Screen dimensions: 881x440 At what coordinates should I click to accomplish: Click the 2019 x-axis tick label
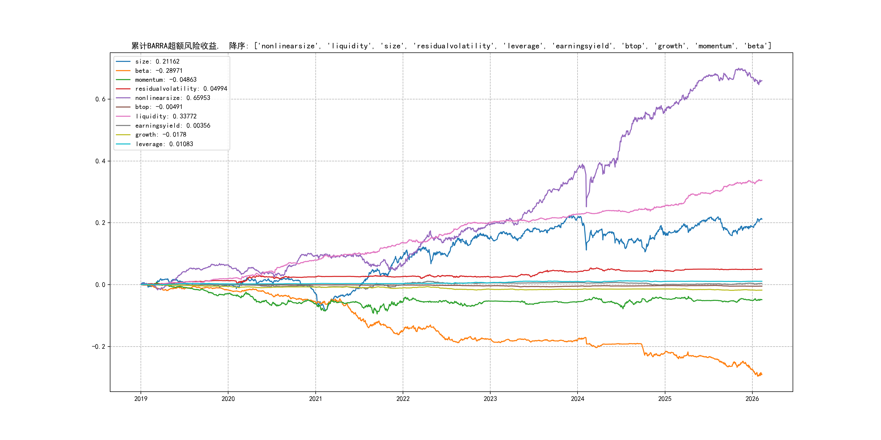coord(141,399)
